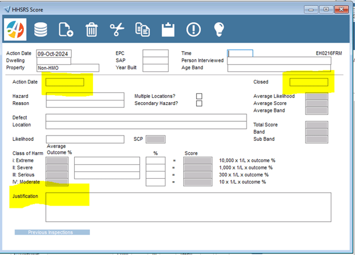Click the HHSRS Score title bar icon
This screenshot has width=355, height=255.
(x=7, y=9)
